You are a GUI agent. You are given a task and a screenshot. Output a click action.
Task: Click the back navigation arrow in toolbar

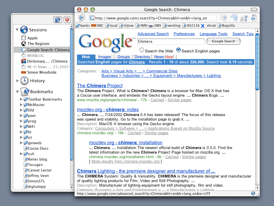(82, 18)
